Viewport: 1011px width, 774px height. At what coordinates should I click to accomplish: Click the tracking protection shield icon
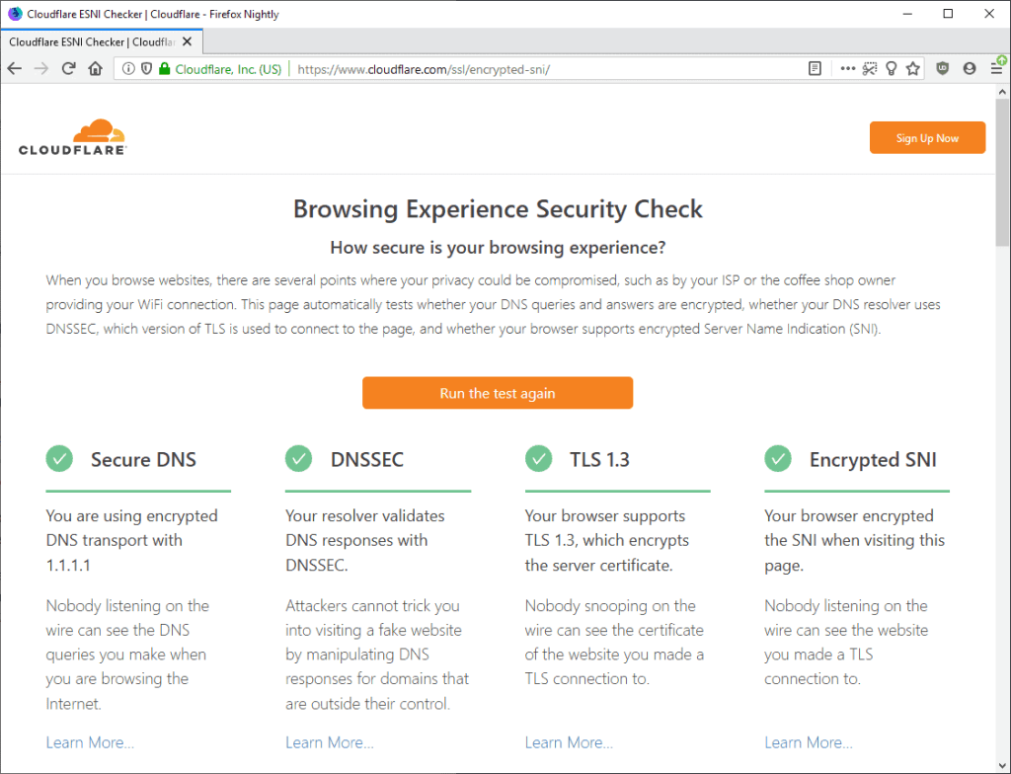[146, 69]
